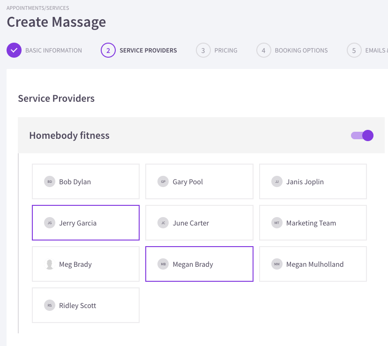Image resolution: width=388 pixels, height=346 pixels.
Task: Select the Meg Brady provider card
Action: 86,264
